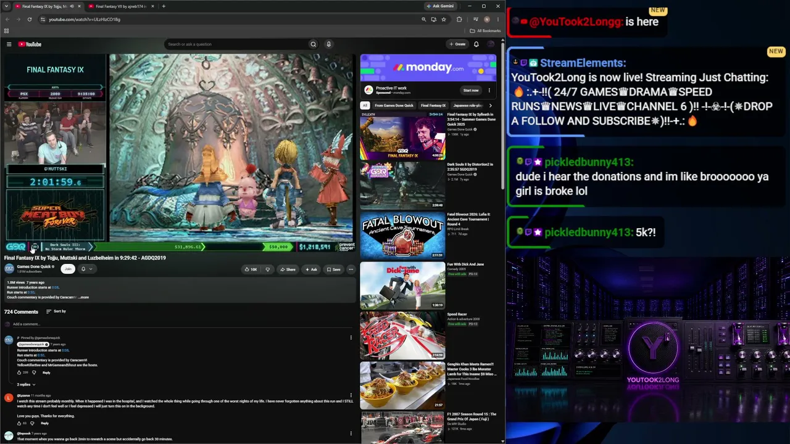Viewport: 790px width, 444px height.
Task: Open the YouTube account avatar menu
Action: (x=491, y=44)
